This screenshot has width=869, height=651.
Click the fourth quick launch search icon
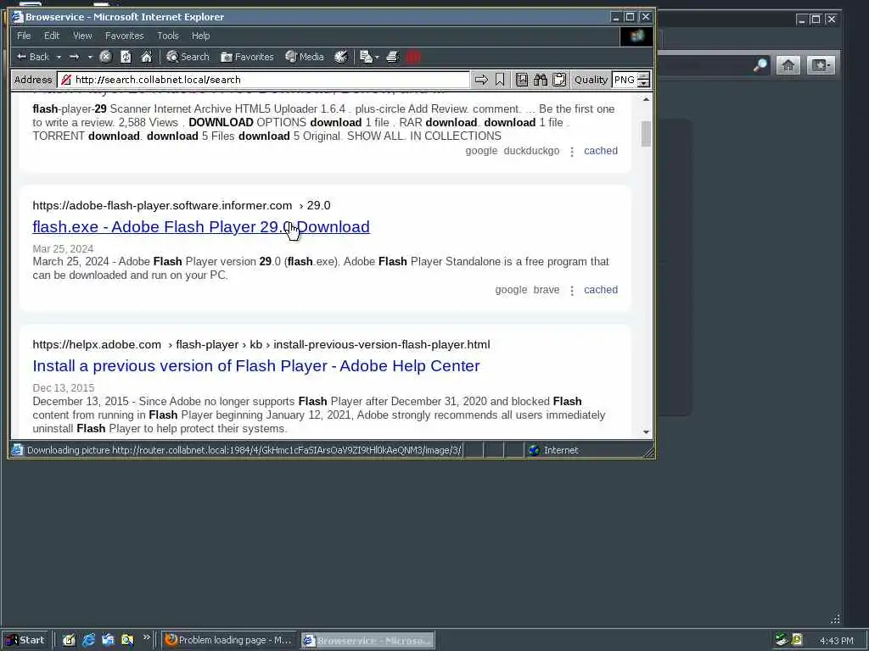click(127, 641)
